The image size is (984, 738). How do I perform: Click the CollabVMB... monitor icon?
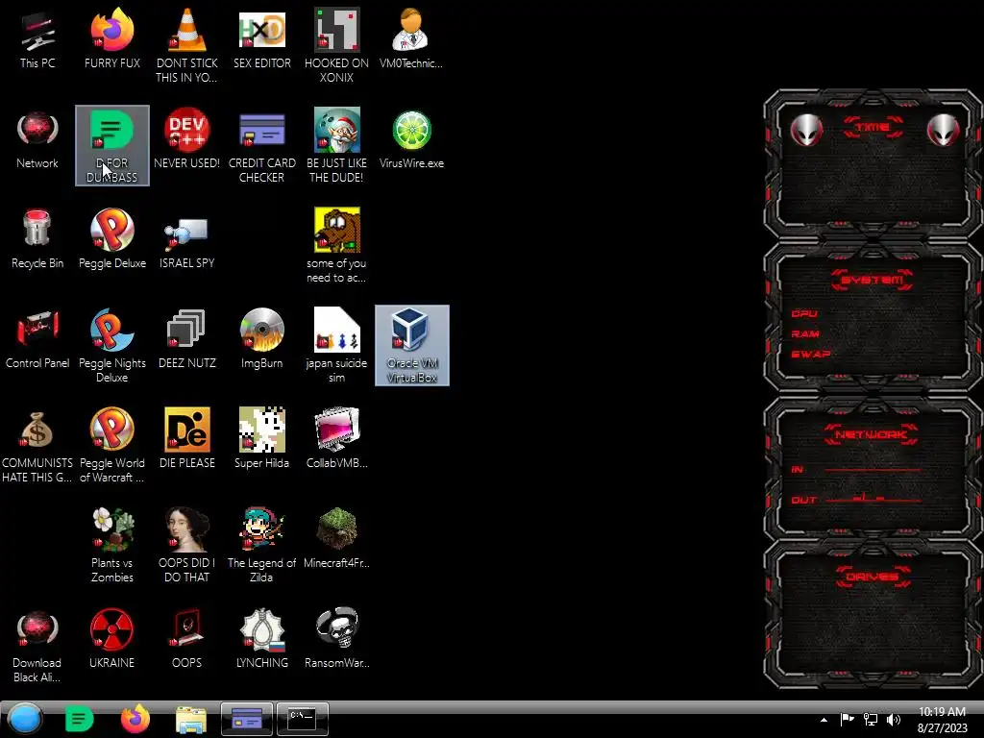tap(336, 438)
